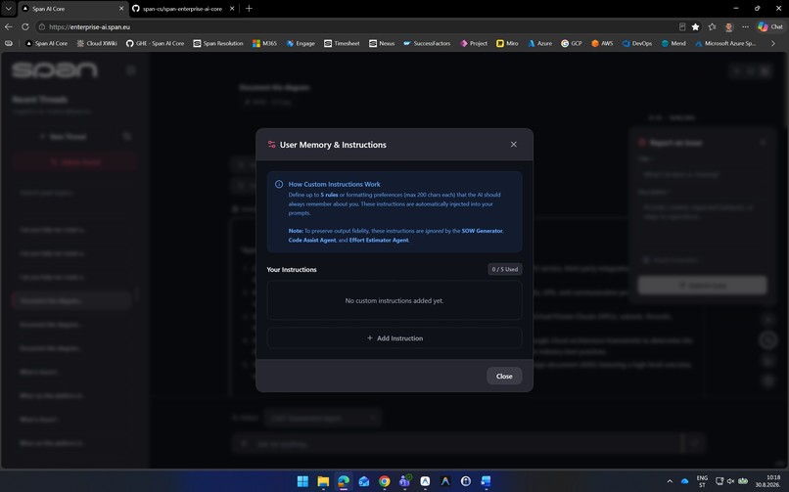The height and width of the screenshot is (492, 789).
Task: Click the User Memory & Instructions header icon
Action: (272, 145)
